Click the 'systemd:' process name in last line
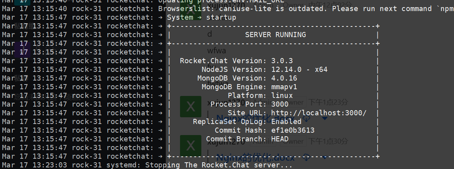 tap(124, 165)
